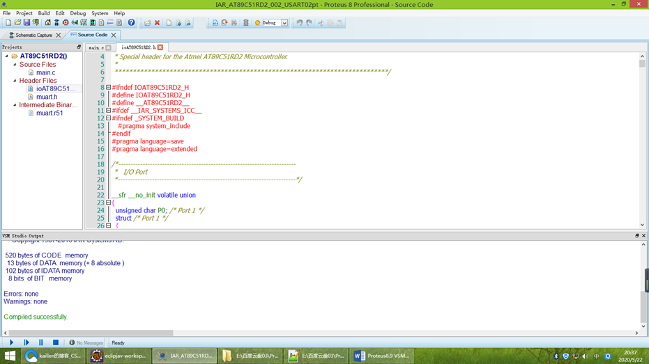
Task: Collapse the Intermediate Binaries folder
Action: tap(15, 105)
